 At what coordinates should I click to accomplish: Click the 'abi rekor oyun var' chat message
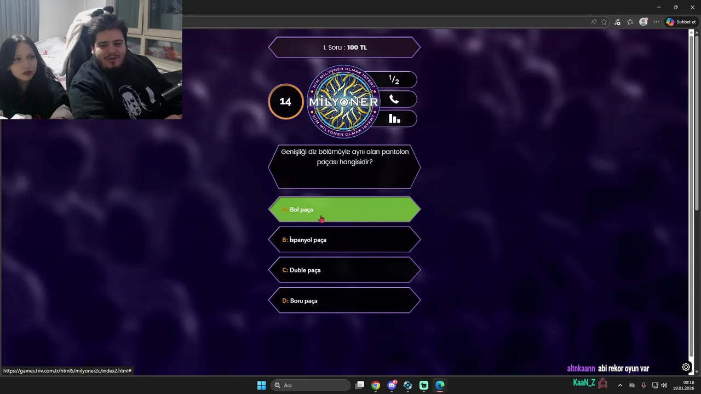coord(623,369)
